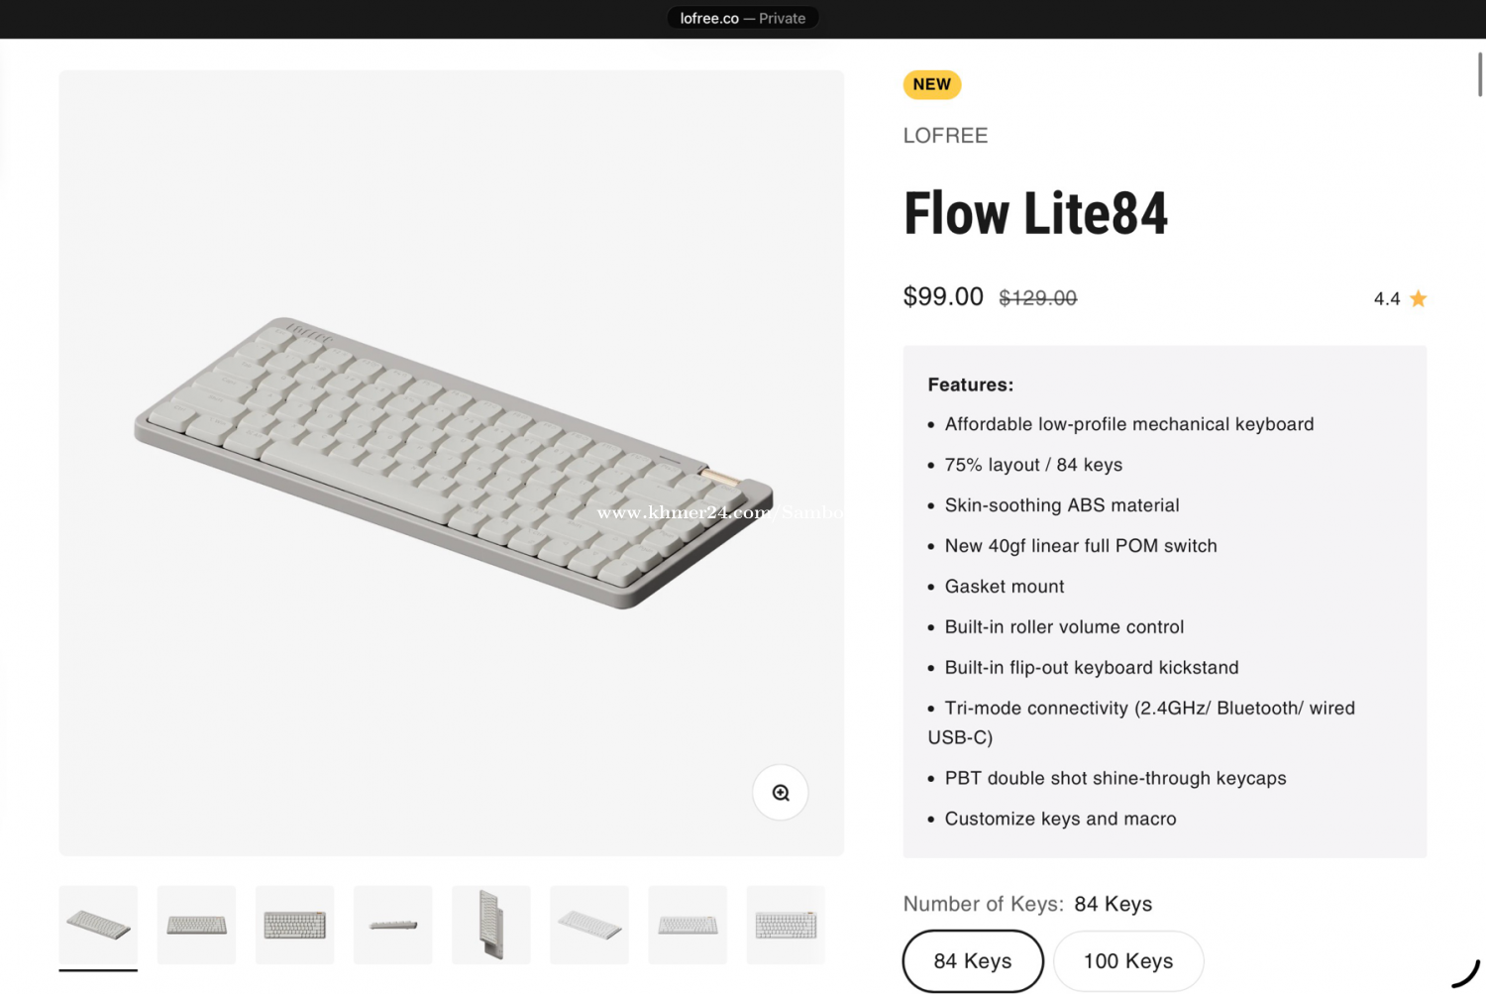Click the gold rating star icon
The height and width of the screenshot is (994, 1486).
point(1419,298)
